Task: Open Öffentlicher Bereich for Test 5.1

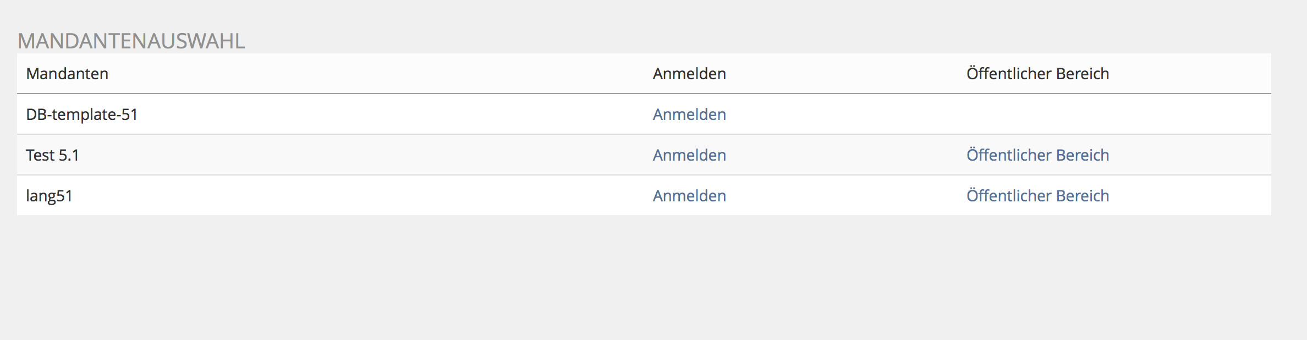Action: (x=1037, y=155)
